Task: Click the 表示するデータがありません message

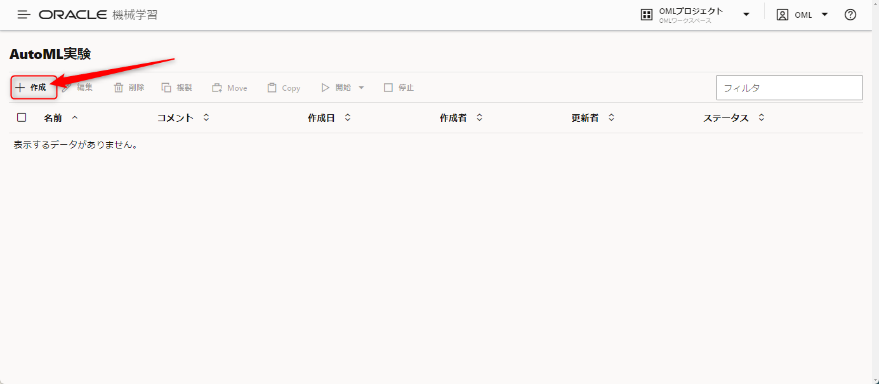Action: coord(76,145)
